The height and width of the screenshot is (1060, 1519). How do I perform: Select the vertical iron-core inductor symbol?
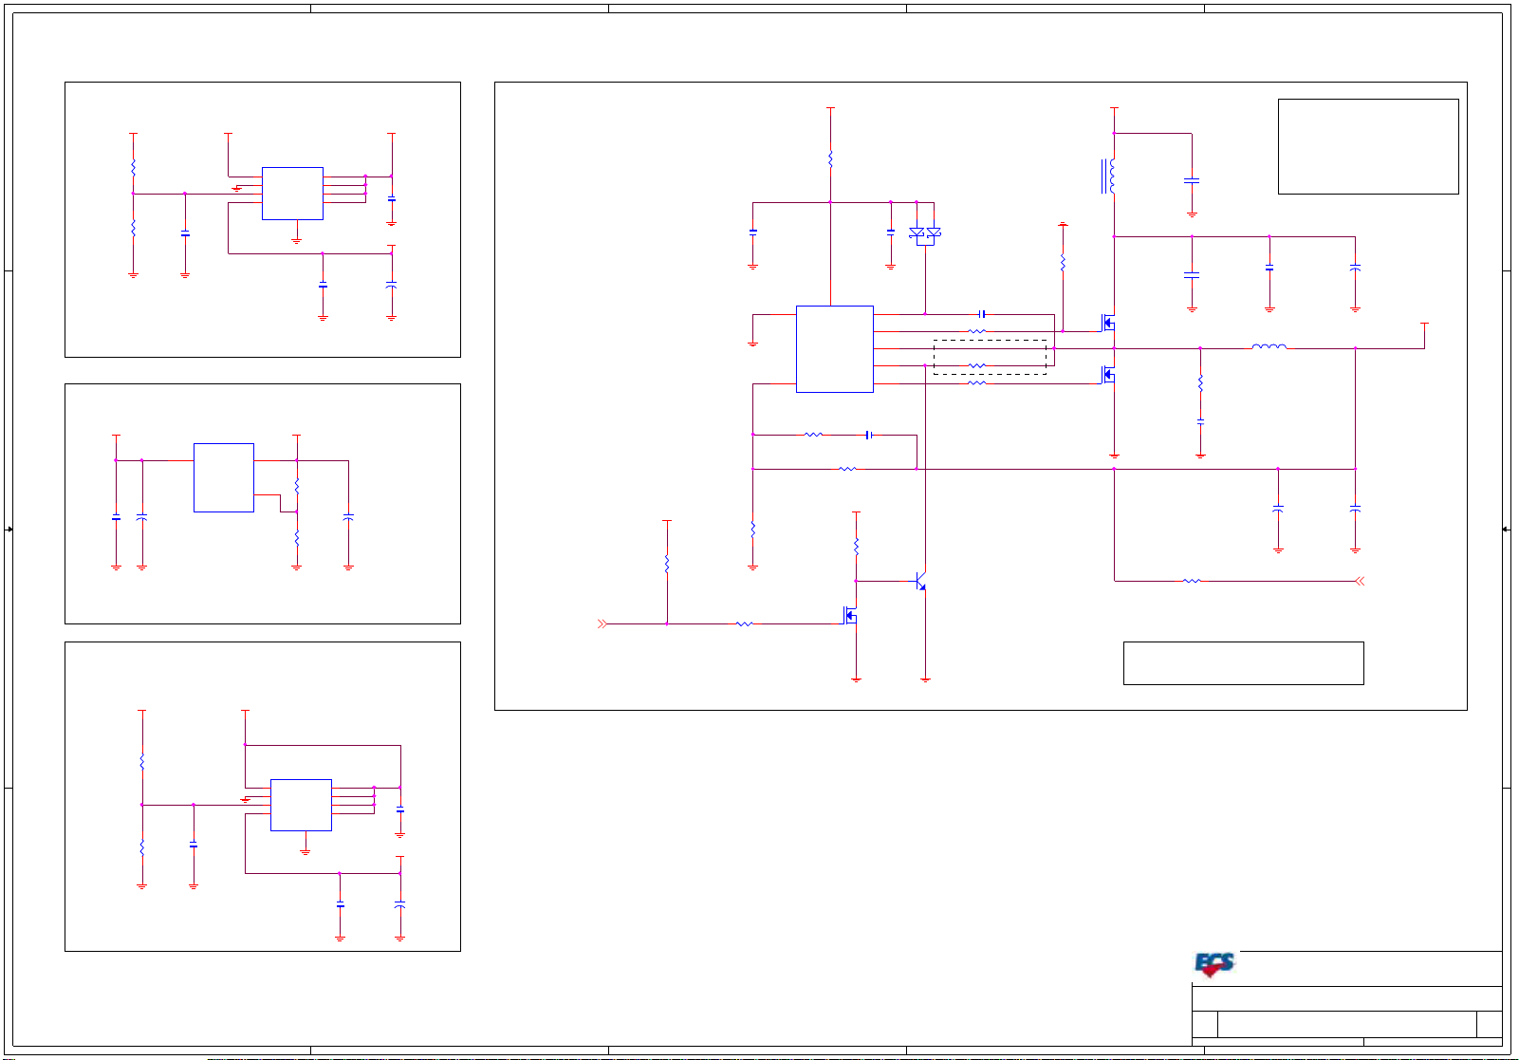pos(1109,177)
